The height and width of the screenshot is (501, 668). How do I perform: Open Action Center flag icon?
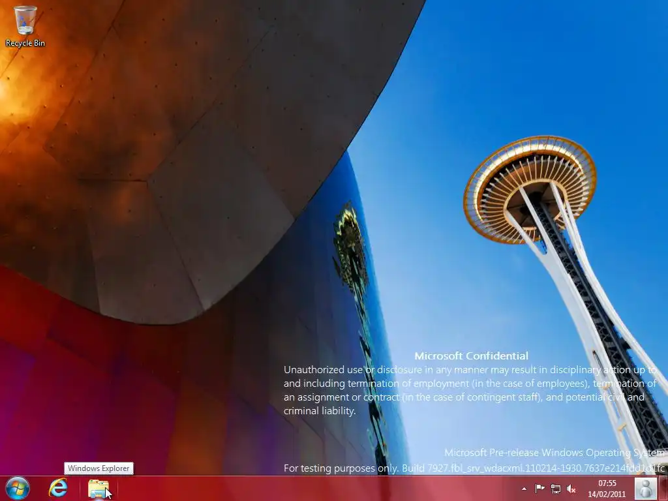pyautogui.click(x=539, y=489)
